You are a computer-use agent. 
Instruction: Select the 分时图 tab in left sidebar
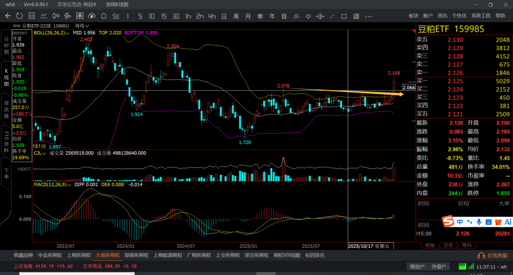tap(7, 45)
